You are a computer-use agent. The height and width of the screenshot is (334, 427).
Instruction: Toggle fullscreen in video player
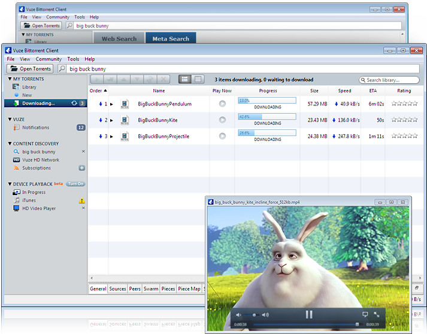377,314
